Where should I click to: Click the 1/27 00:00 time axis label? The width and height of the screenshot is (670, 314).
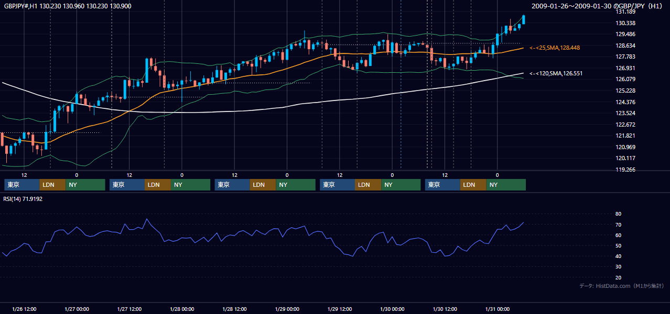(x=77, y=309)
